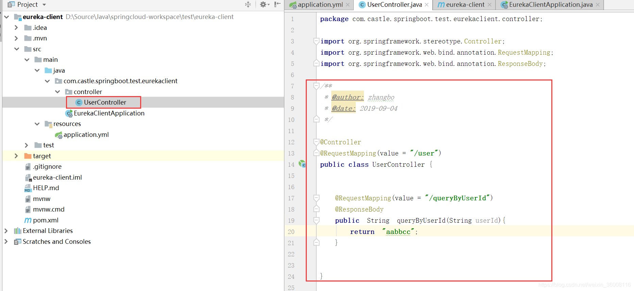The image size is (634, 291).
Task: Click the src folder icon
Action: [28, 49]
